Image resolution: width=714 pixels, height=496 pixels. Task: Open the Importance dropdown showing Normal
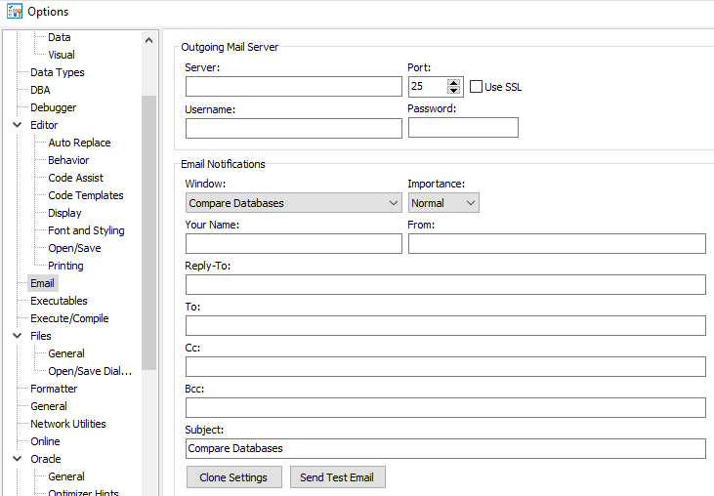point(443,203)
